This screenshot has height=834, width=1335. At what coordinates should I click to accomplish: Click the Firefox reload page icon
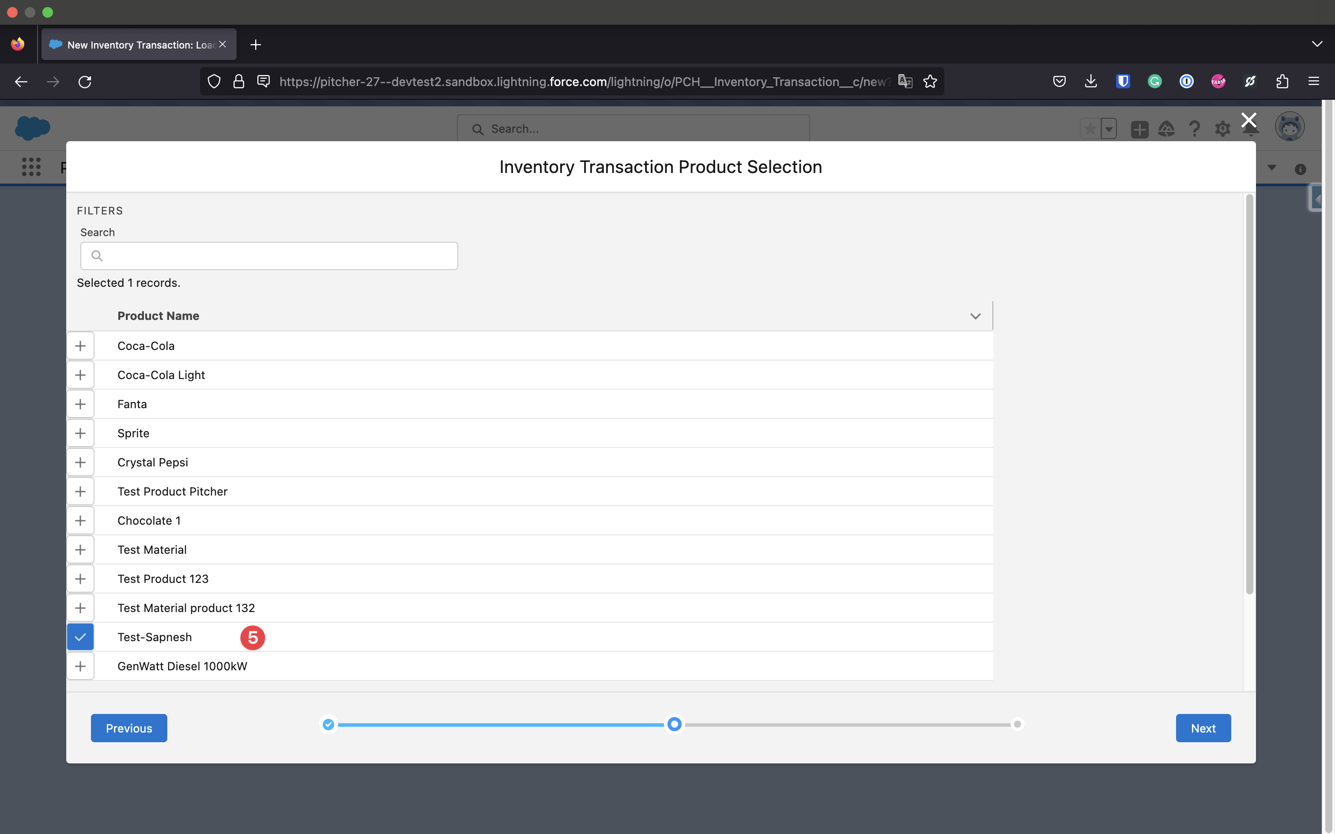[85, 82]
